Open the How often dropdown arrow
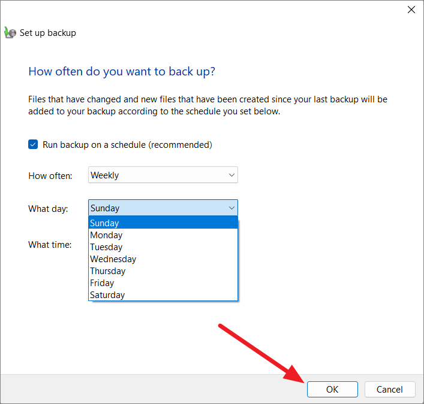424x404 pixels. click(231, 175)
